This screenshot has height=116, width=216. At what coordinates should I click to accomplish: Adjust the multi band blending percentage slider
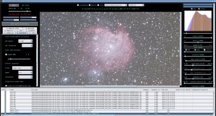coord(19,59)
